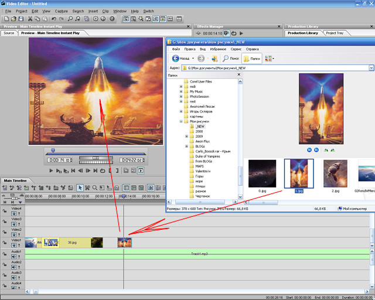Click the globe icon in main toolbar
Image resolution: width=375 pixels, height=300 pixels.
pos(103,19)
